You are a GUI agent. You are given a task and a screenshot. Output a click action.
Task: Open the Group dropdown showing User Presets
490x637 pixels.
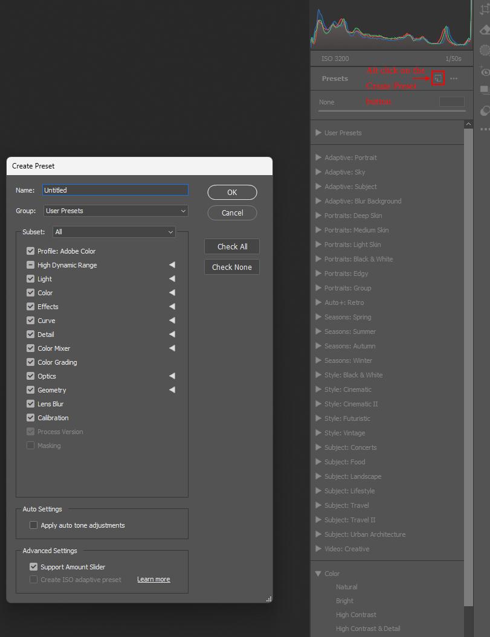[x=115, y=210]
